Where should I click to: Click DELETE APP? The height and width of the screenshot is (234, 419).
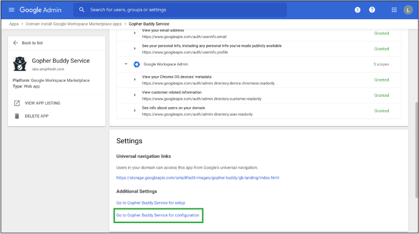37,116
